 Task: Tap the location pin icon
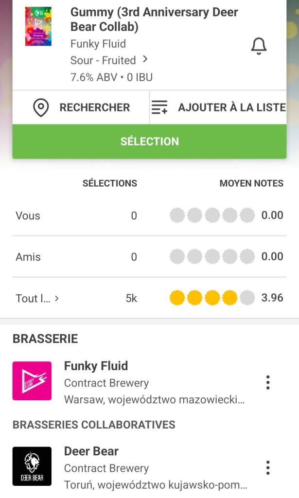41,107
